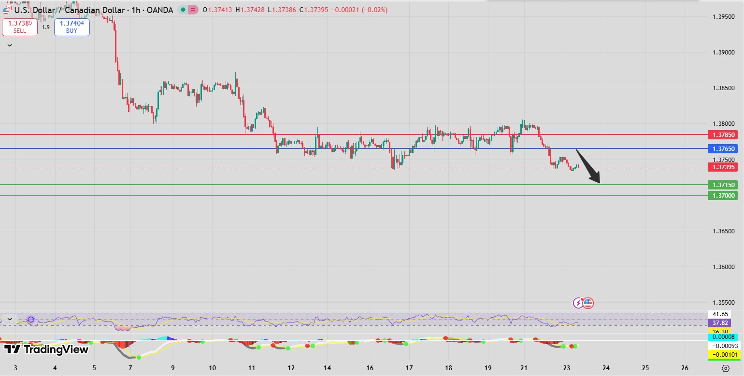Expand the chevron below the SELL/BUY buttons

tap(9, 45)
